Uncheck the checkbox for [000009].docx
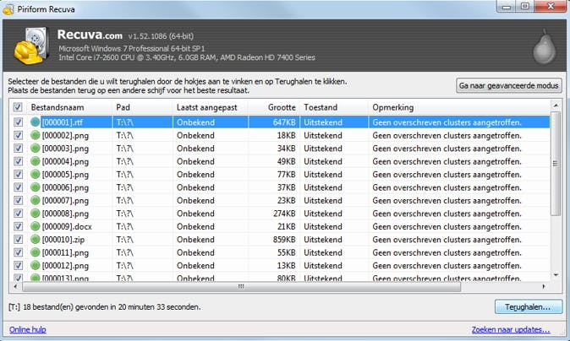 (18, 227)
